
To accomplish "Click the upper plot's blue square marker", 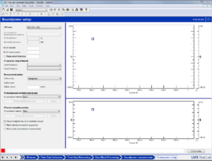I will click(92, 39).
